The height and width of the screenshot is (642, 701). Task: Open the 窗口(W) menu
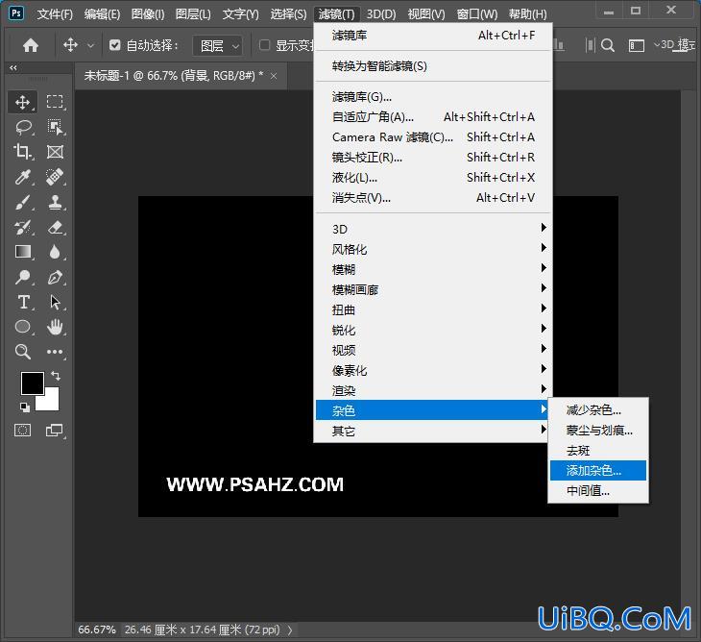(x=477, y=14)
